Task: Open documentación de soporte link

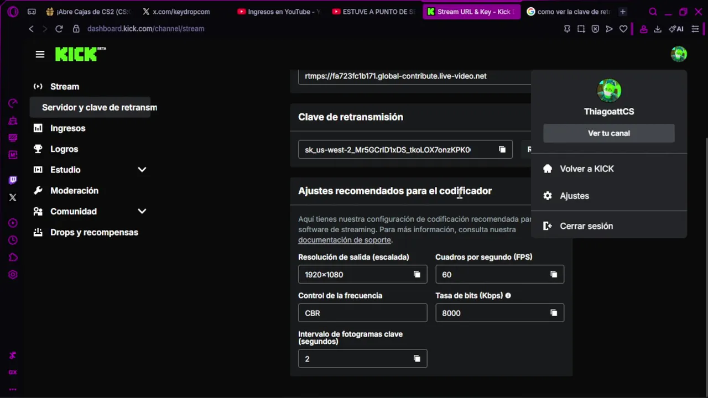Action: tap(345, 240)
